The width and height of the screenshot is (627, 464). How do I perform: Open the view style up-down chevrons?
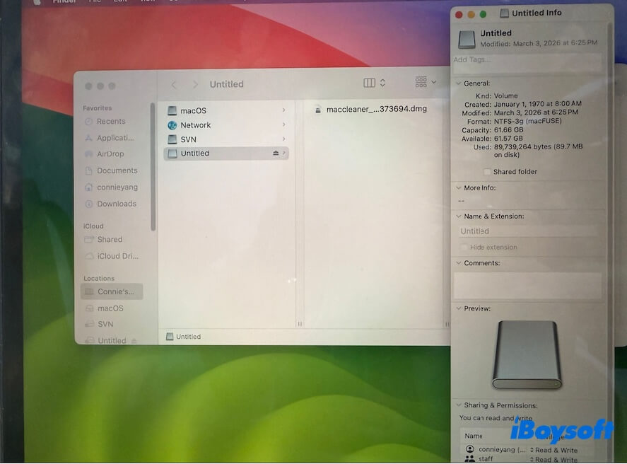pyautogui.click(x=382, y=83)
